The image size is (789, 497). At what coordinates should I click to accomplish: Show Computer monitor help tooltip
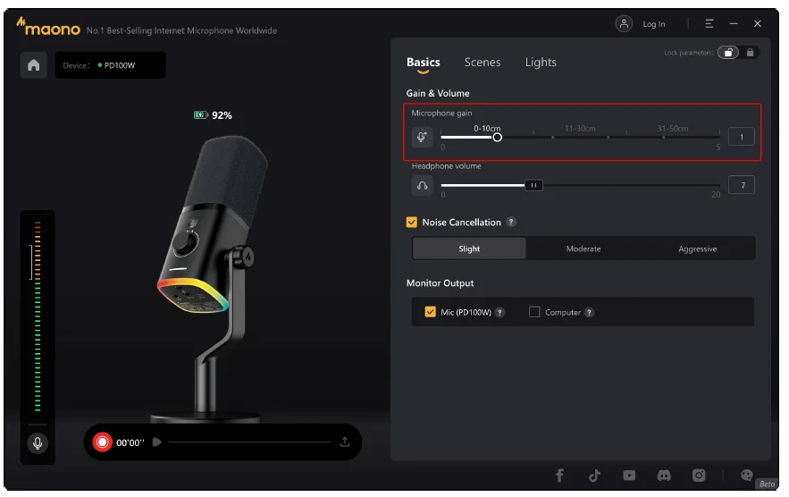pos(589,312)
